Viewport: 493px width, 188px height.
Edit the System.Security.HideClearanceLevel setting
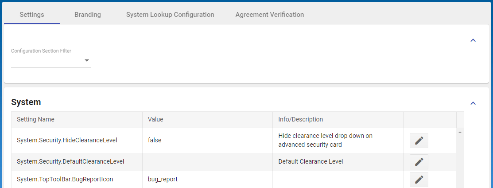pos(419,141)
